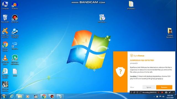Activate Bandicam's pencil drawing tool
Screen dimensions: 177x99
pos(170,92)
